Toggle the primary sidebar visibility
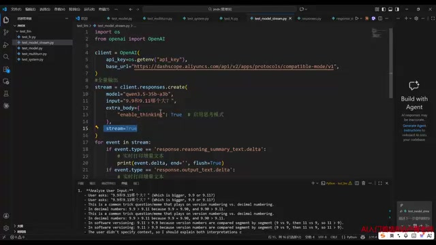The height and width of the screenshot is (245, 436). tap(384, 9)
